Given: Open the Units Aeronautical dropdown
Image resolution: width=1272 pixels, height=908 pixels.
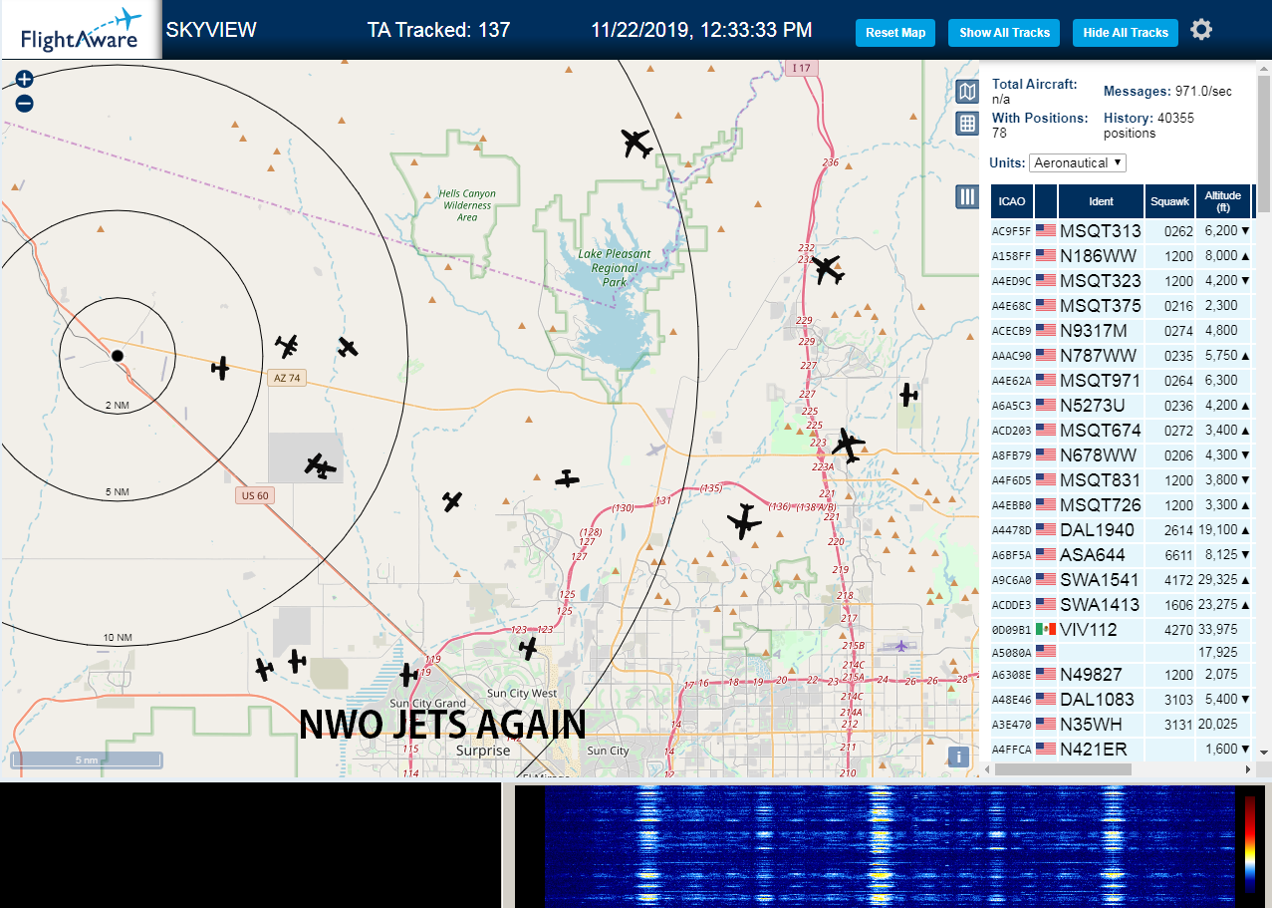Looking at the screenshot, I should point(1078,162).
